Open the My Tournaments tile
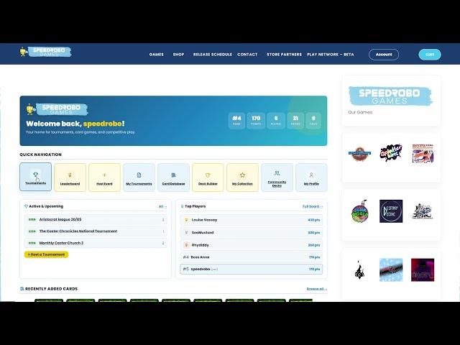Screen dimensions: 460x345 (x=139, y=178)
